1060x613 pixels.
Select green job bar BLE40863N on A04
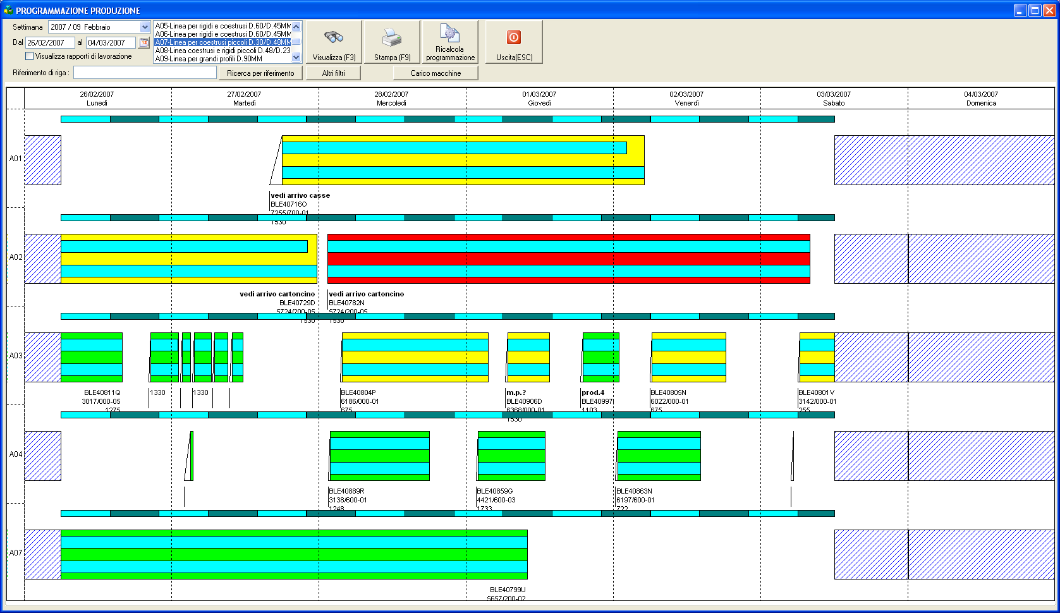coord(659,456)
